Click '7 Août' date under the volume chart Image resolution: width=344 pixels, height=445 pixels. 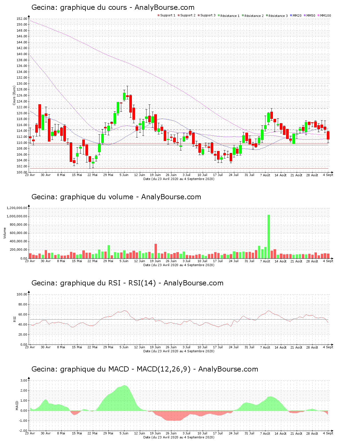tap(265, 261)
